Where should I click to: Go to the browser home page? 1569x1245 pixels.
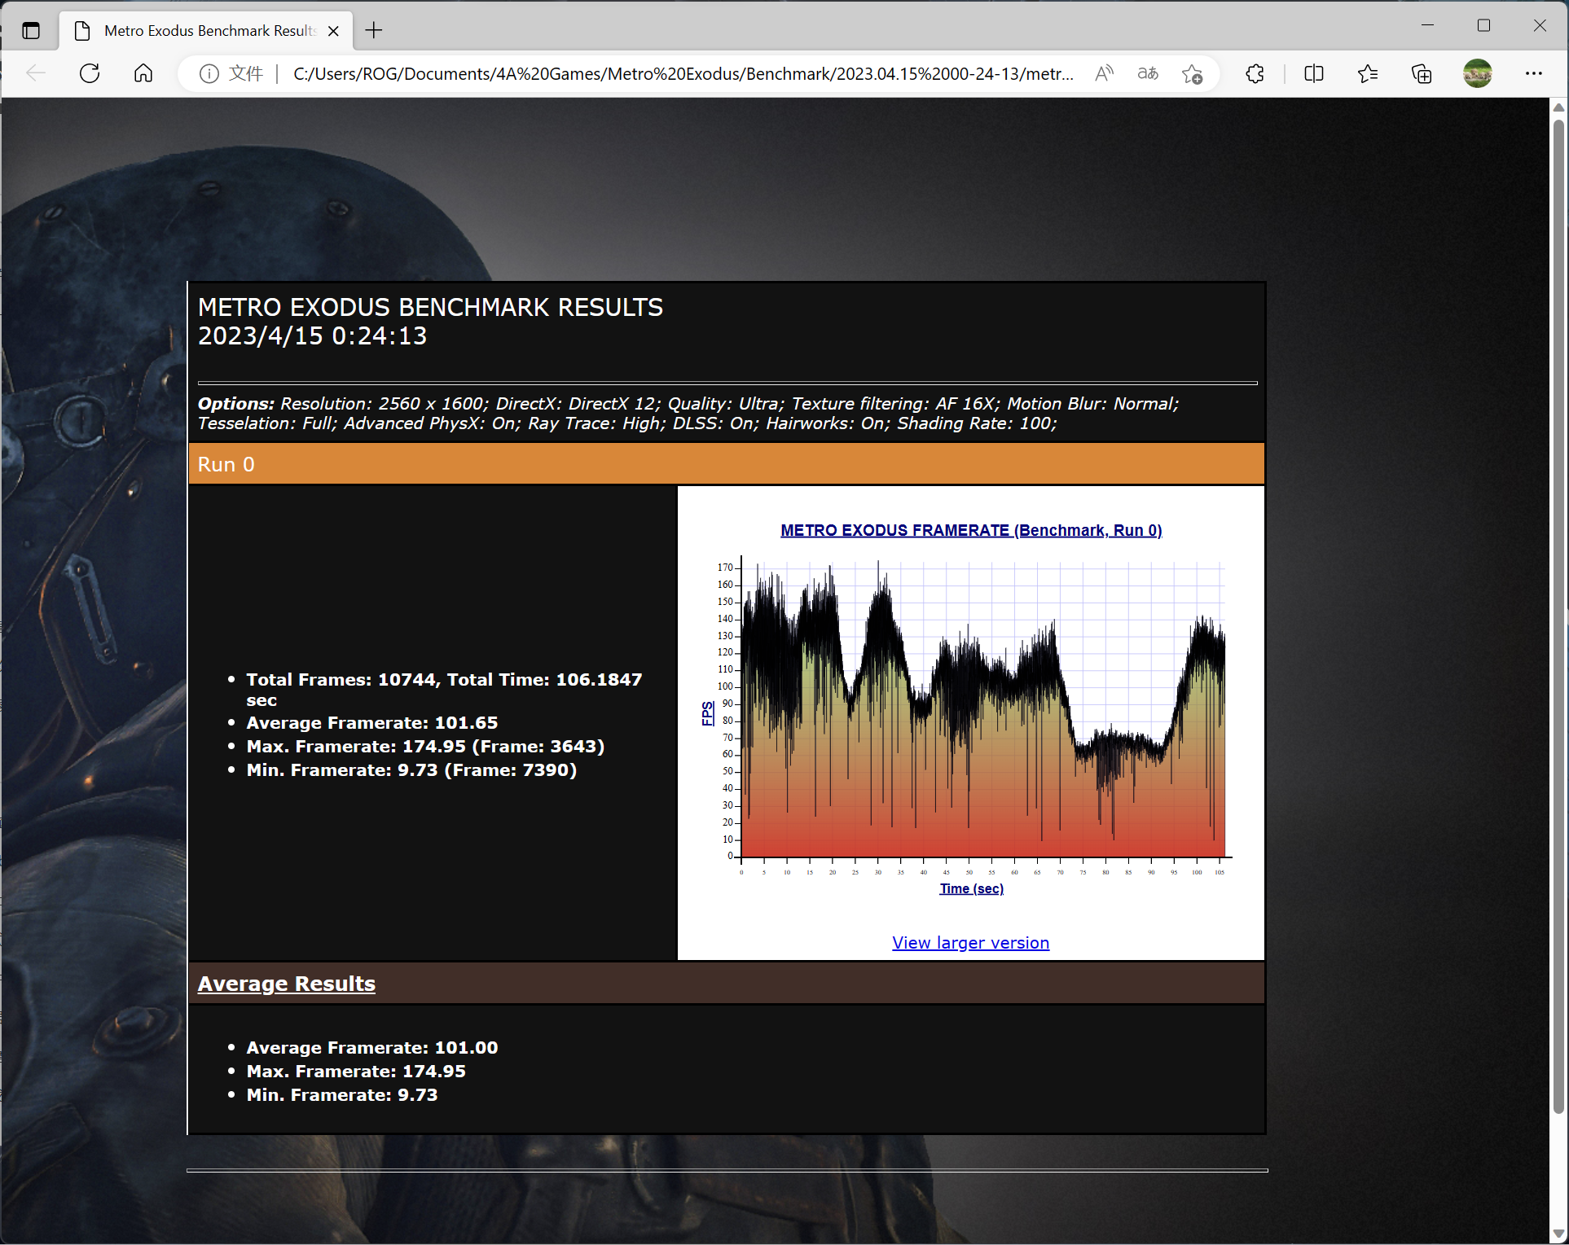143,74
